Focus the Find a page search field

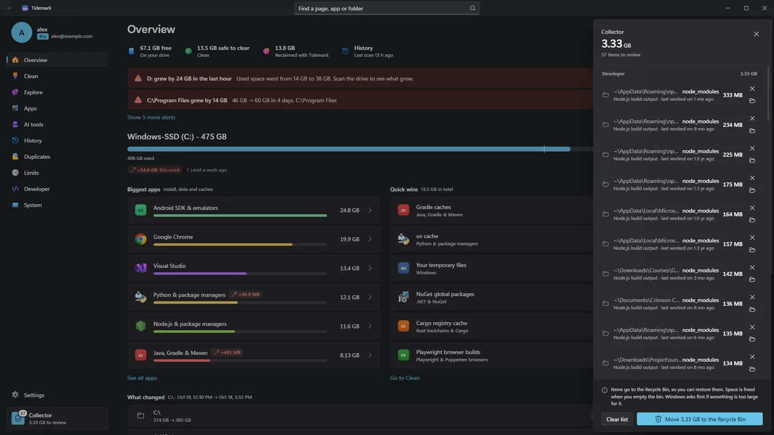click(386, 8)
